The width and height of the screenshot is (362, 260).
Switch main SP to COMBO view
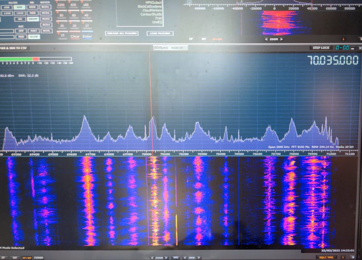coord(38,258)
